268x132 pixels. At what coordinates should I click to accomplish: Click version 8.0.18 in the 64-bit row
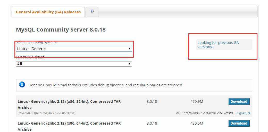tap(152, 123)
